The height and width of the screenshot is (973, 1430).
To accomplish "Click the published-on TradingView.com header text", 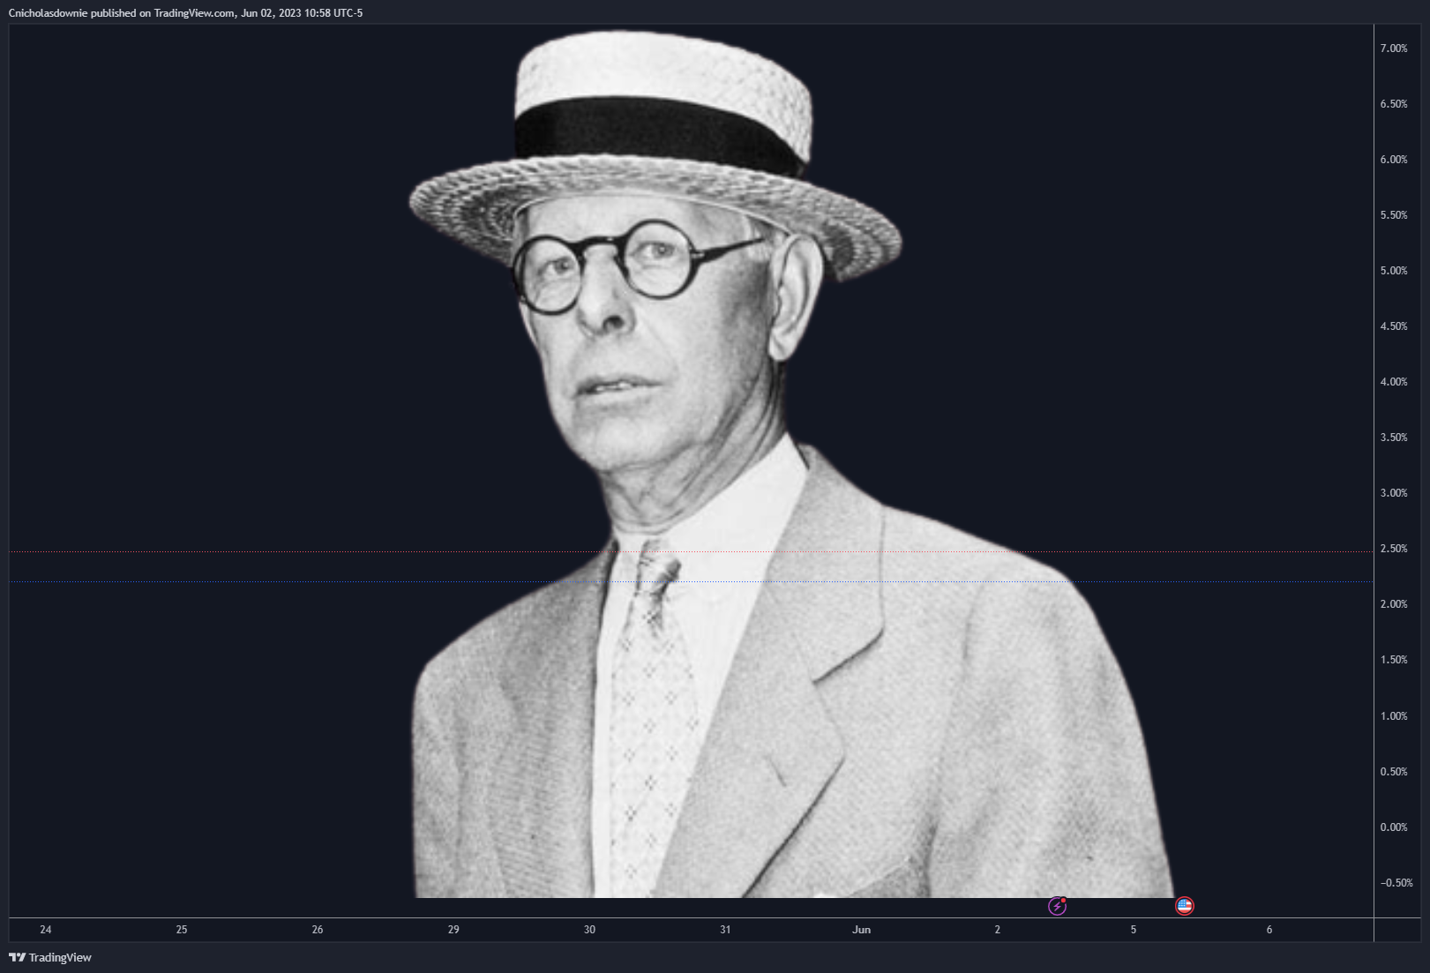I will tap(185, 13).
